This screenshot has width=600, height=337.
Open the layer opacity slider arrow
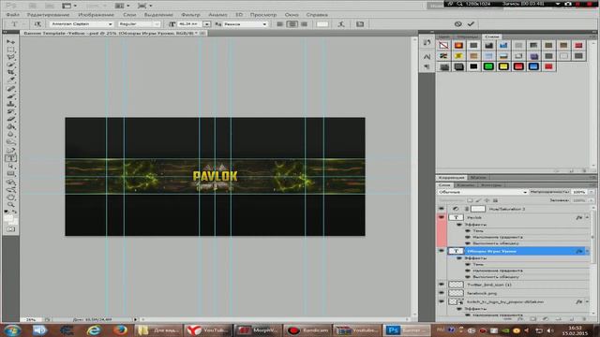(592, 192)
